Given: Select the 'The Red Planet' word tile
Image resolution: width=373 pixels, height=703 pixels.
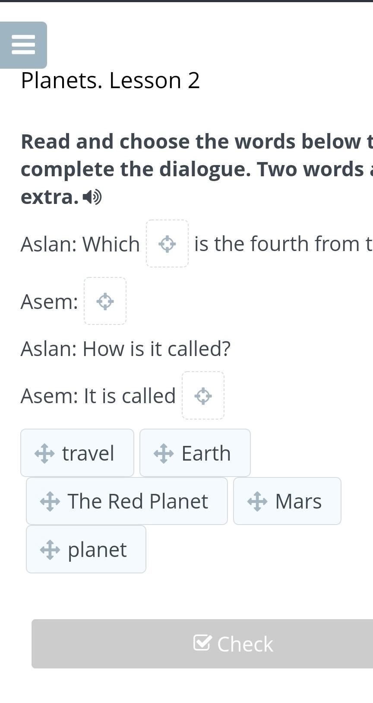Looking at the screenshot, I should click(138, 501).
